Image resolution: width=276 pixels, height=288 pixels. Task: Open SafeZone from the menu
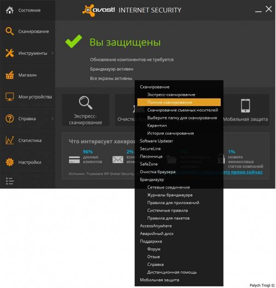[149, 164]
